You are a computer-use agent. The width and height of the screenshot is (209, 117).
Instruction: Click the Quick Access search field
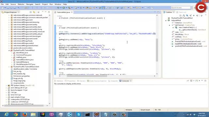pos(181,8)
